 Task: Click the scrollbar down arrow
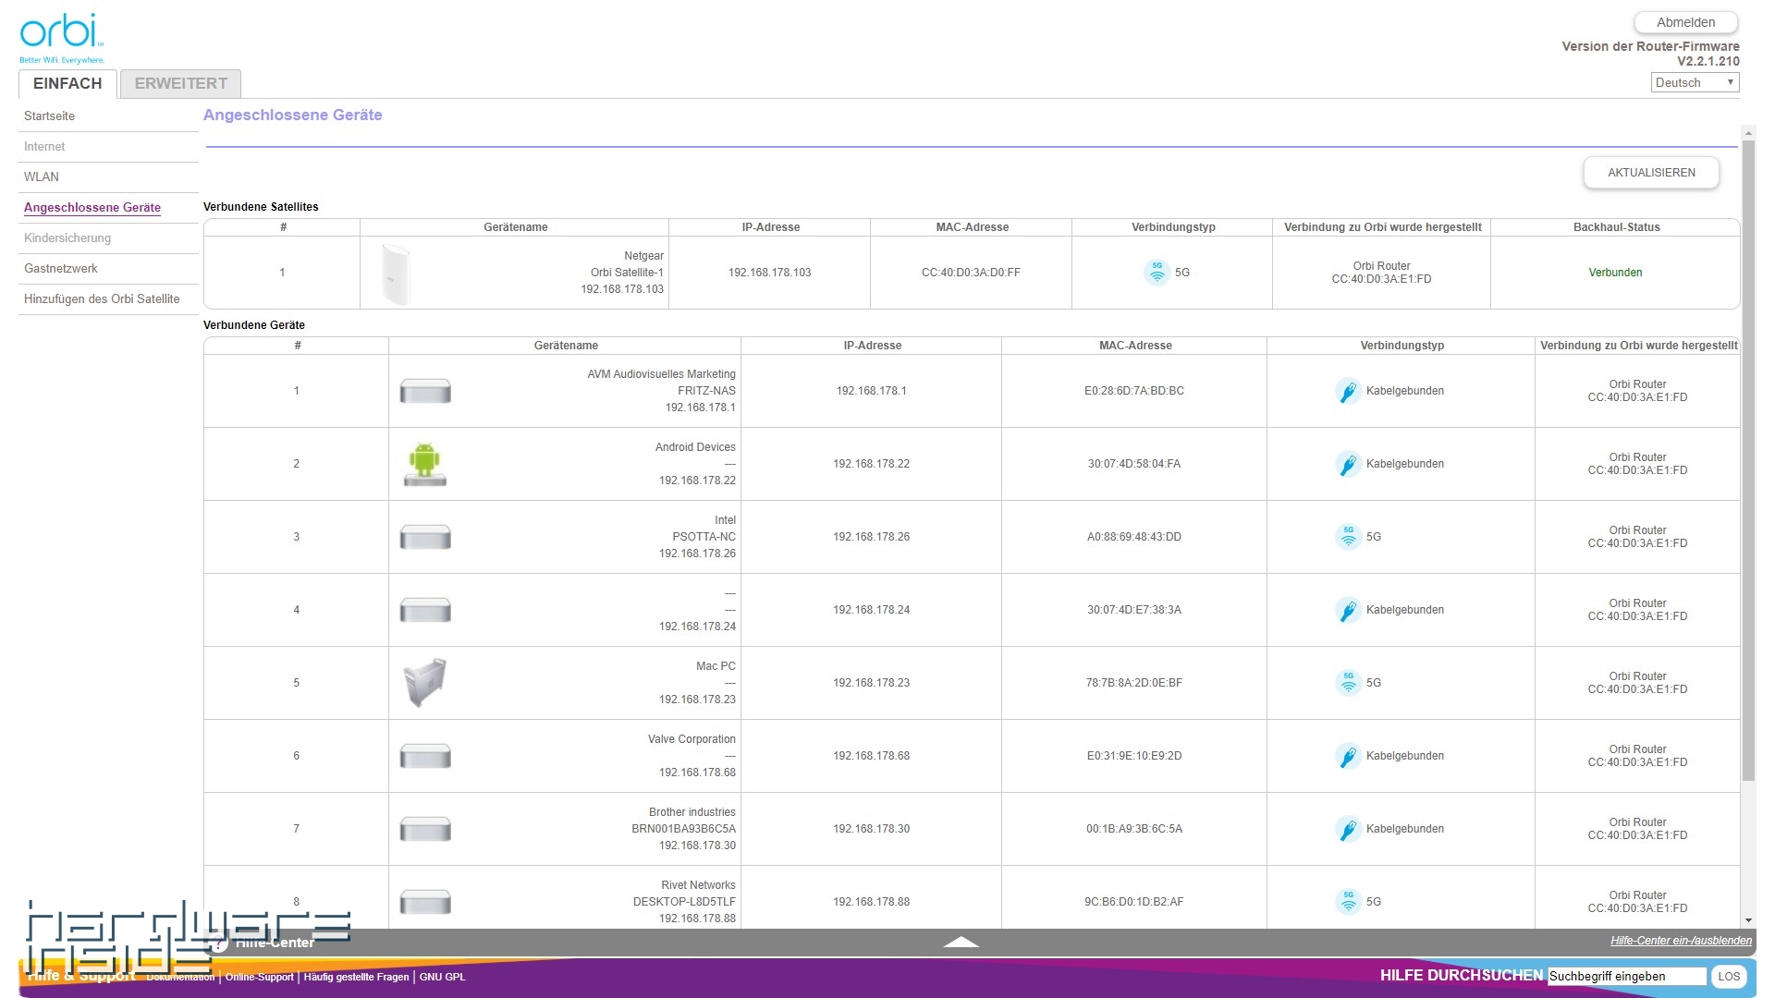click(1748, 920)
